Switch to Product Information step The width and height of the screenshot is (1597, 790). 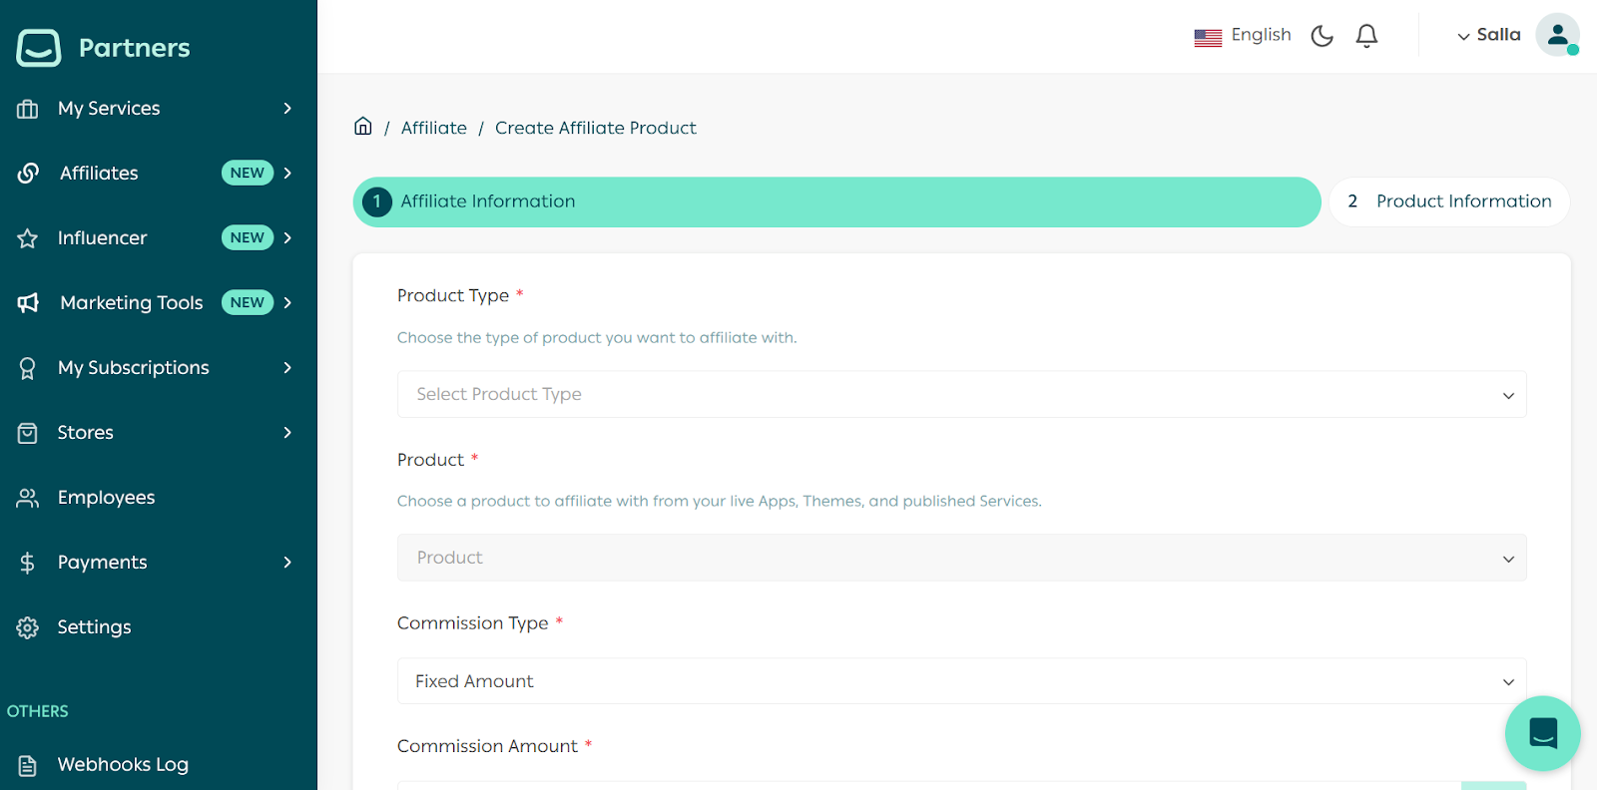pos(1449,202)
